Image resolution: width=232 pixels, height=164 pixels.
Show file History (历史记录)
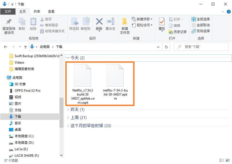177,32
